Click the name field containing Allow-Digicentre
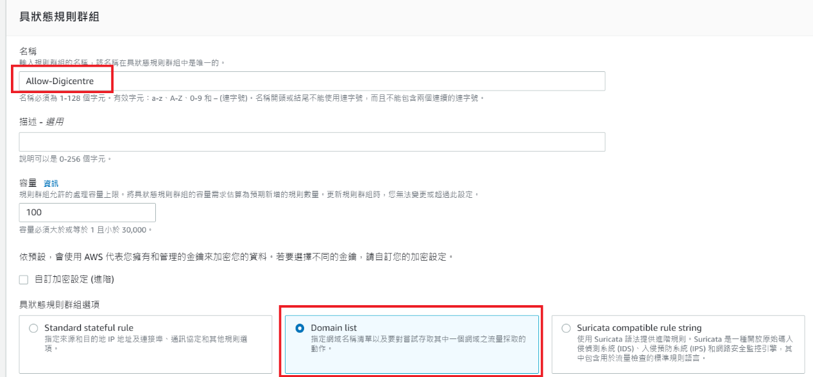Screen dimensions: 813x377 coord(312,81)
